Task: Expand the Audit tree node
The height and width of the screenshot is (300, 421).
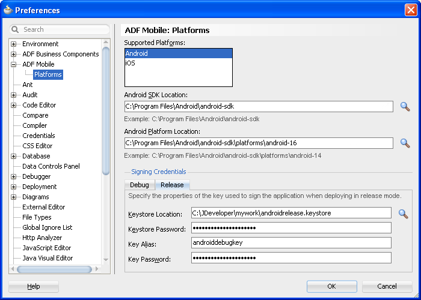Action: pyautogui.click(x=13, y=95)
